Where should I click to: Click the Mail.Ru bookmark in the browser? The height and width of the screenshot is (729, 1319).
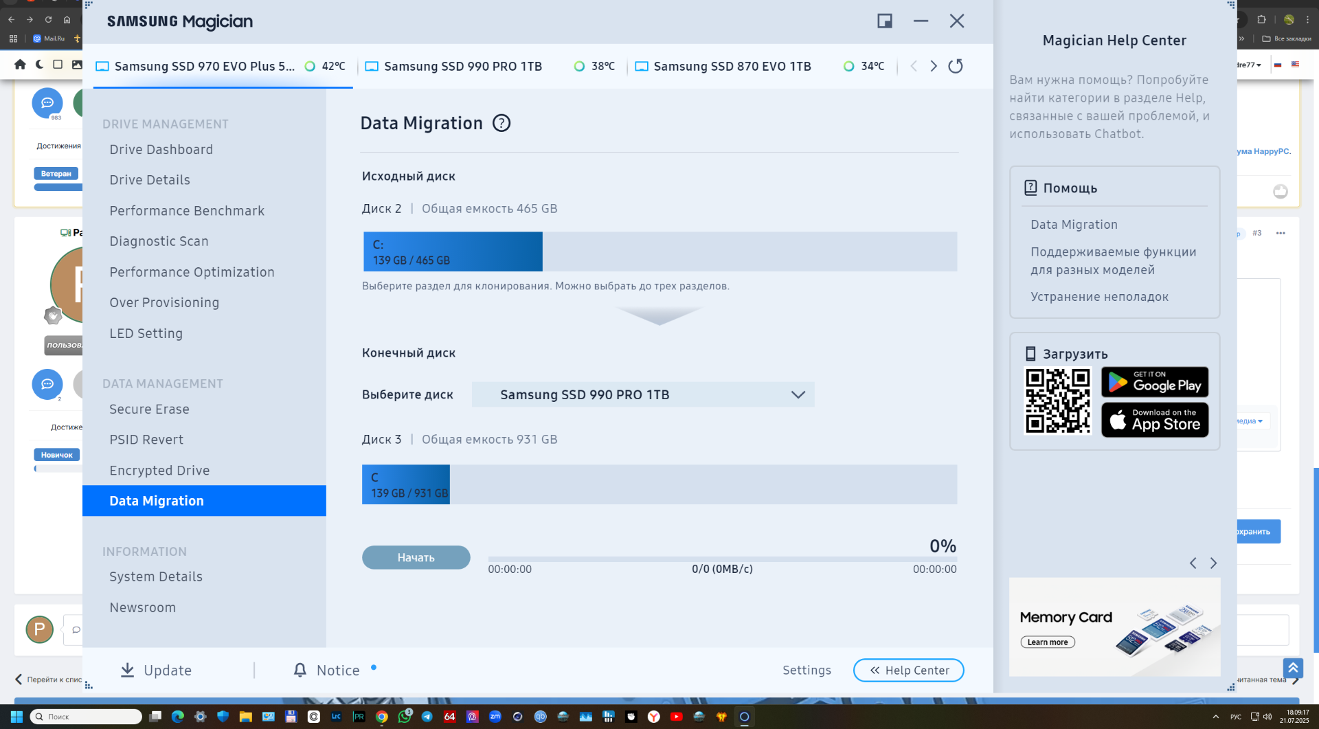[49, 38]
